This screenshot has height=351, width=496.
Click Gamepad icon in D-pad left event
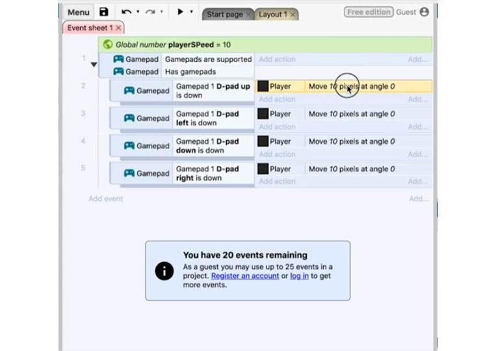tap(129, 118)
